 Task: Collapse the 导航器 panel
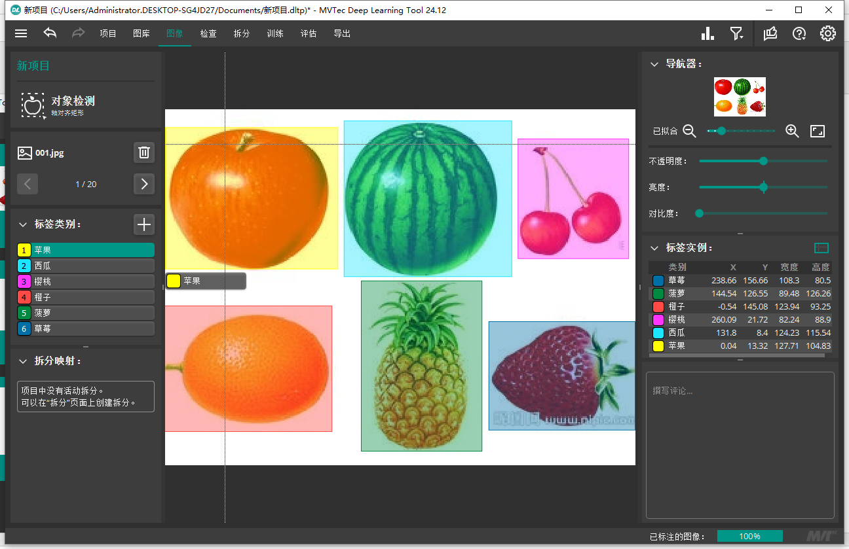(654, 64)
